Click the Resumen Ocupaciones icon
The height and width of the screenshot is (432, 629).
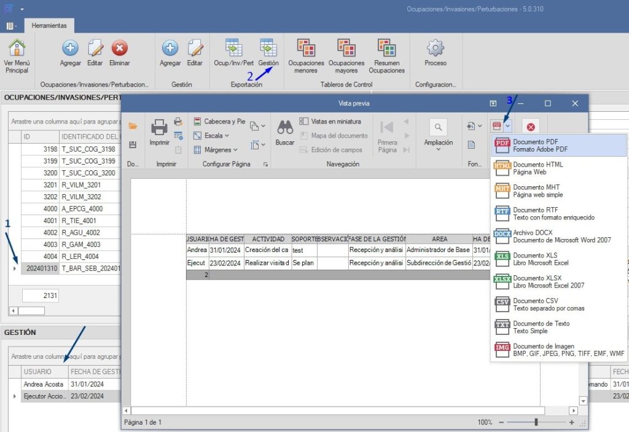click(386, 48)
